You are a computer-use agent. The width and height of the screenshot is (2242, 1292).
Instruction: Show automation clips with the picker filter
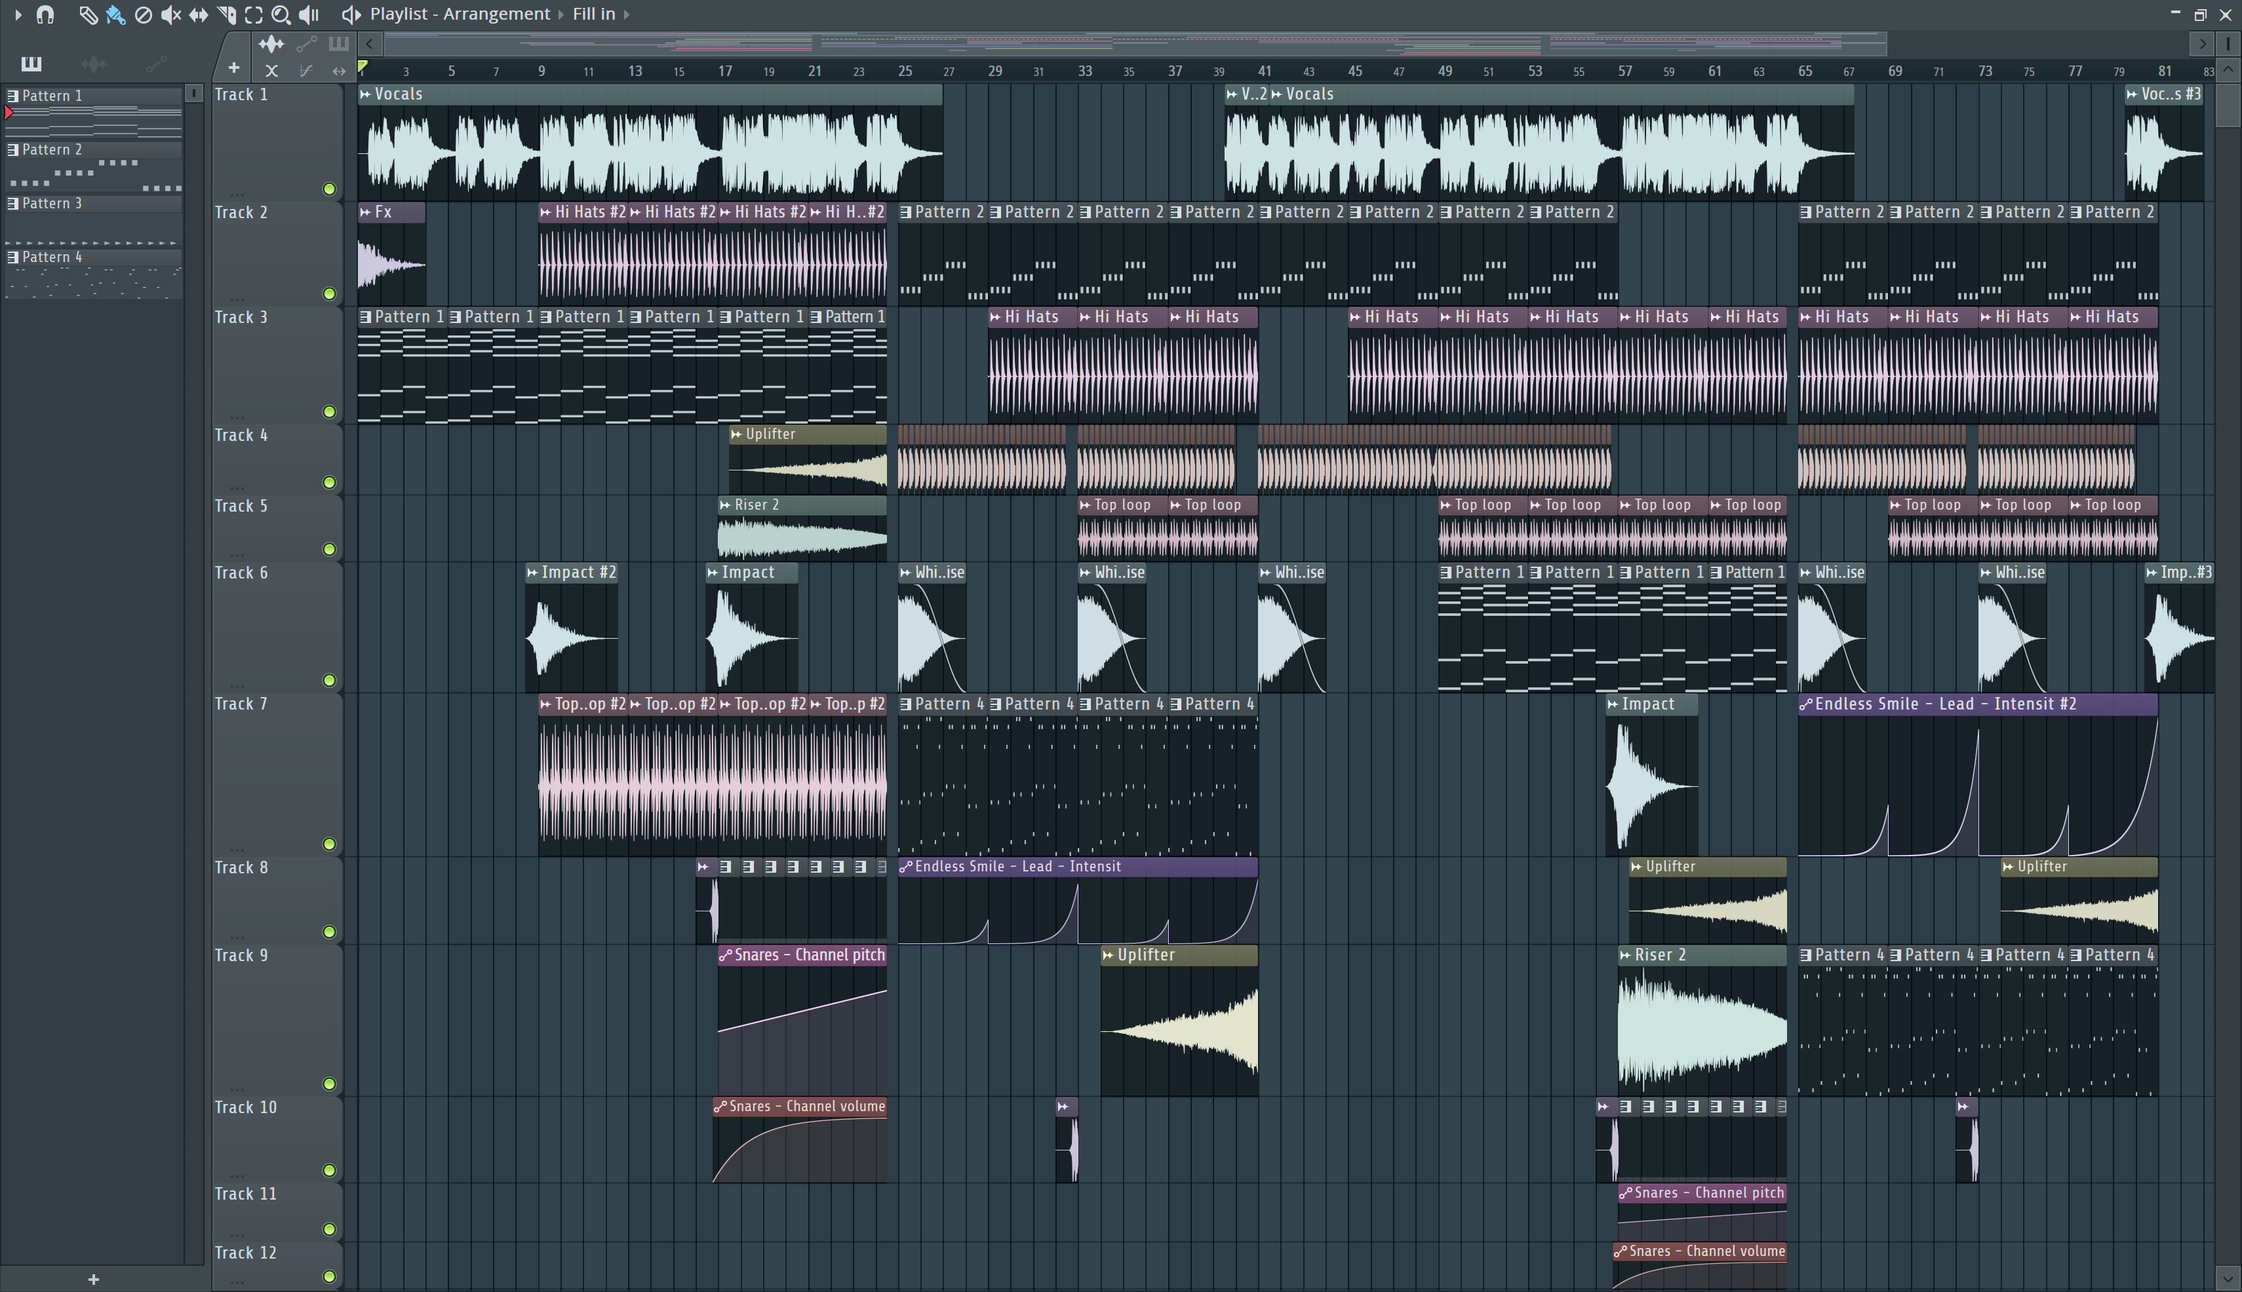(x=155, y=63)
